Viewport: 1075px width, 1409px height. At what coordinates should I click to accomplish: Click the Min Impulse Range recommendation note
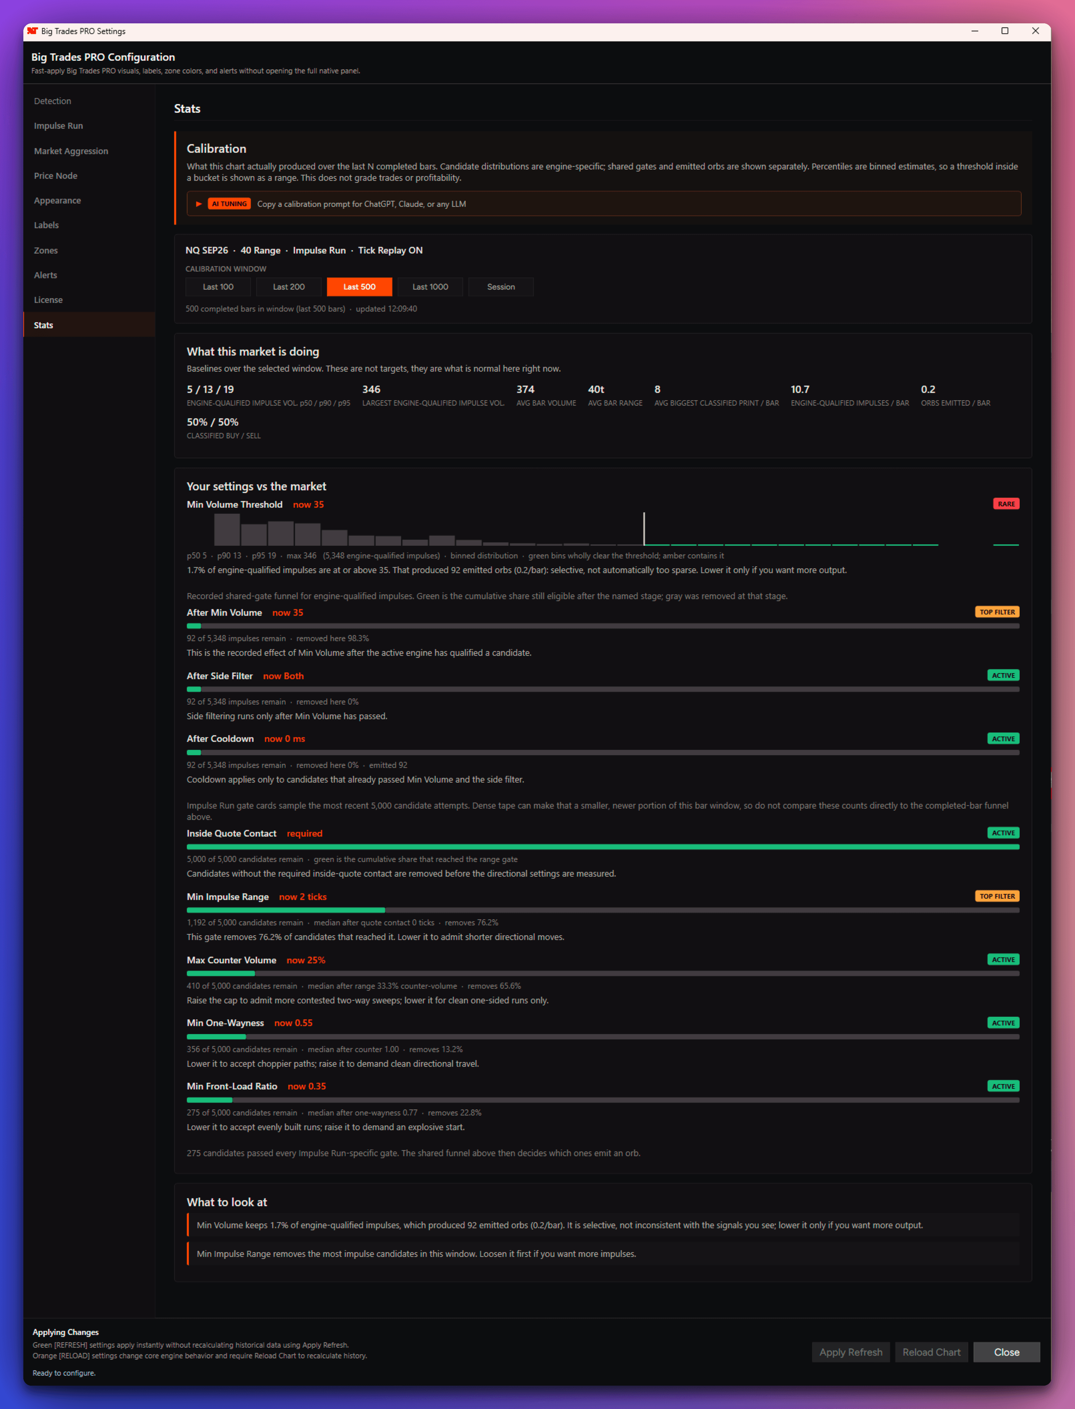603,1254
